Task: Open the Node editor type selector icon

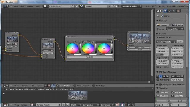Action: click(6, 86)
